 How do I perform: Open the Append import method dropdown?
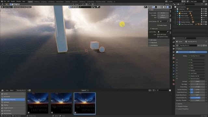tap(85, 90)
